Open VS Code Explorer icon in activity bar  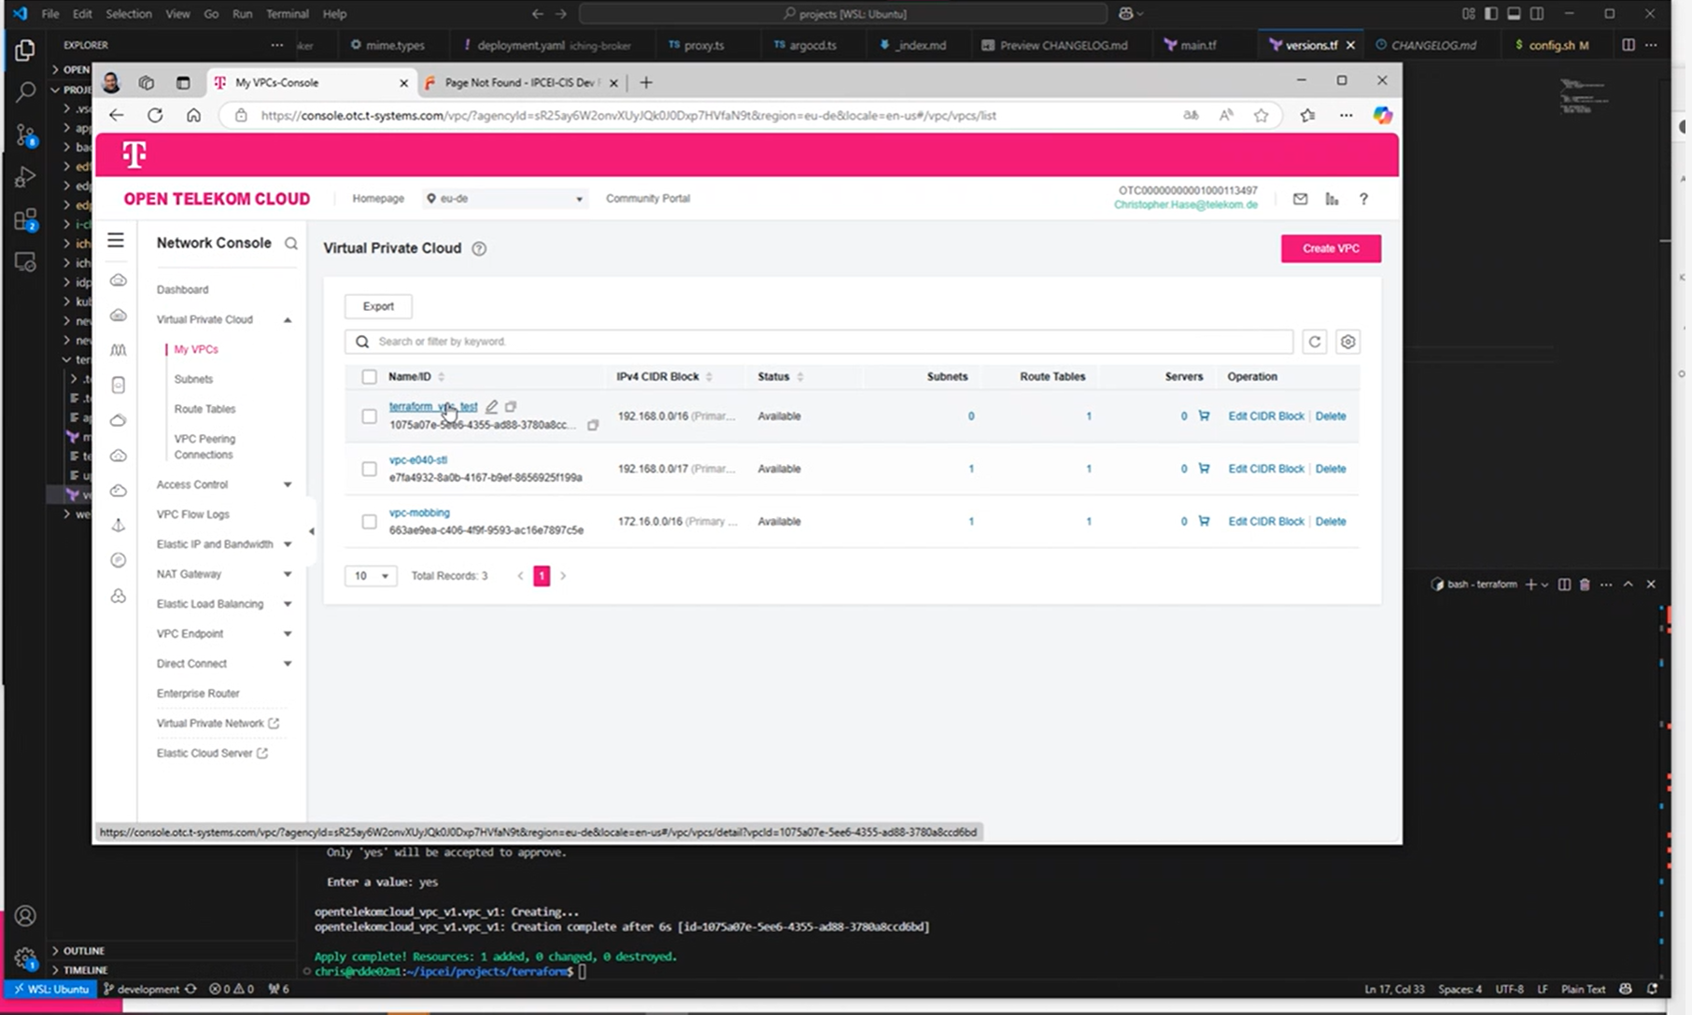[x=25, y=49]
